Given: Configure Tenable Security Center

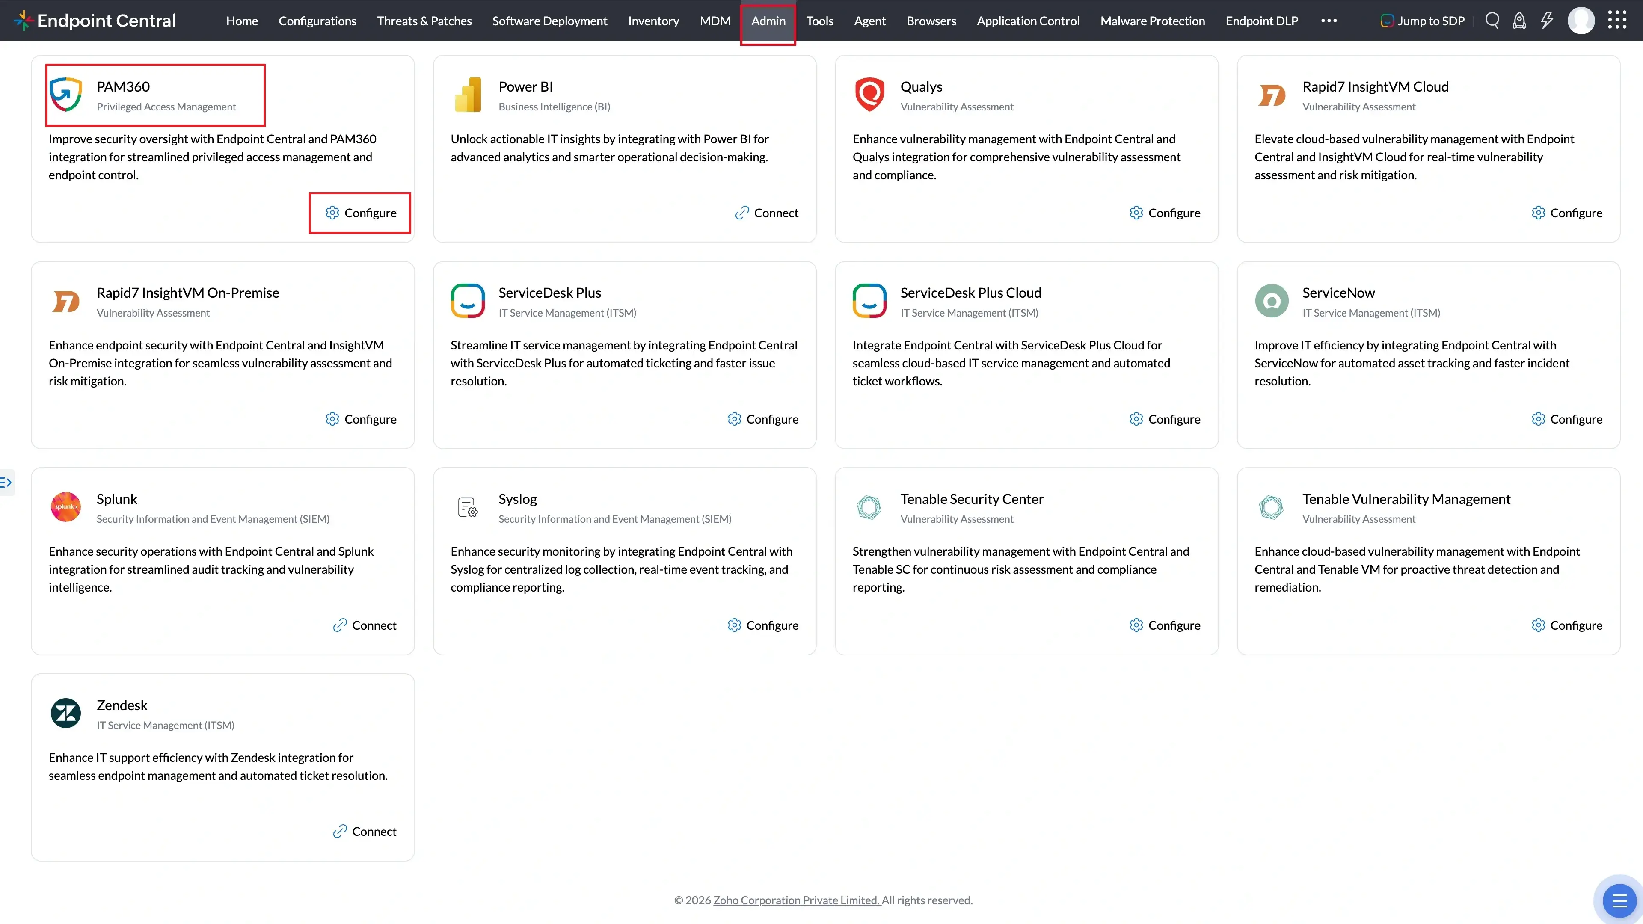Looking at the screenshot, I should click(1165, 625).
